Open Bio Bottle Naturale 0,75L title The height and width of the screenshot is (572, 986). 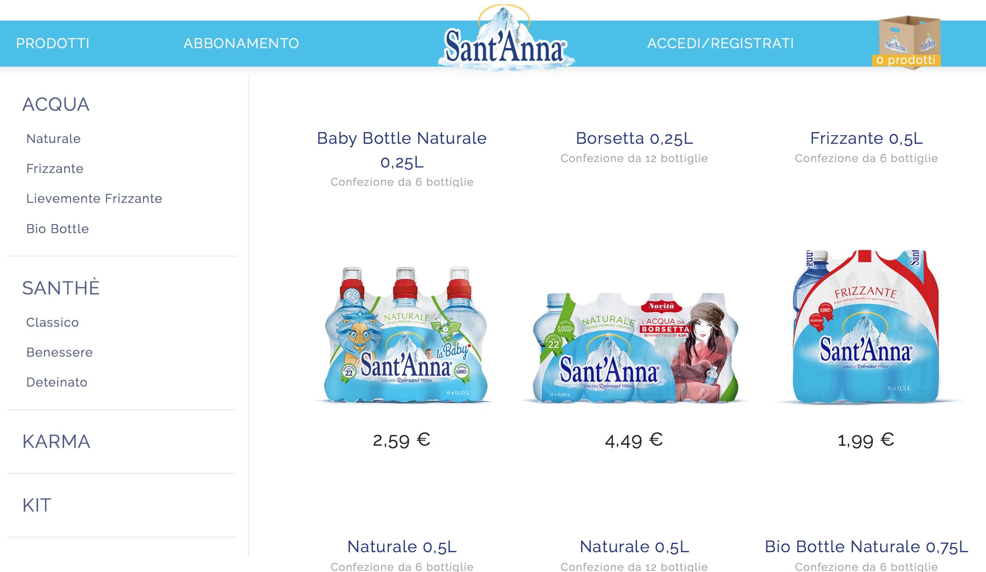click(x=866, y=546)
